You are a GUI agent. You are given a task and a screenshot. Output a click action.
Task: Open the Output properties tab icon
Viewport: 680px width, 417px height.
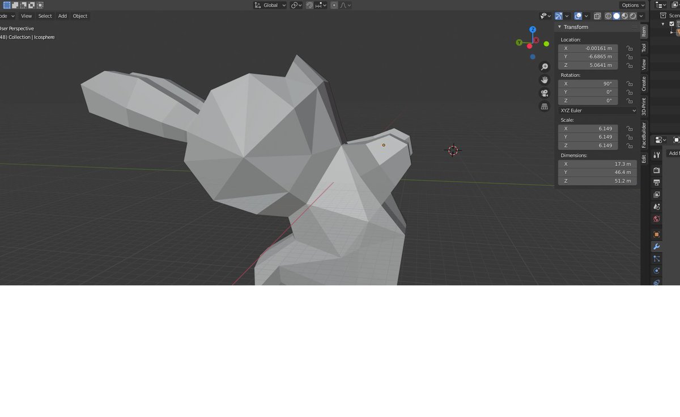pos(657,182)
